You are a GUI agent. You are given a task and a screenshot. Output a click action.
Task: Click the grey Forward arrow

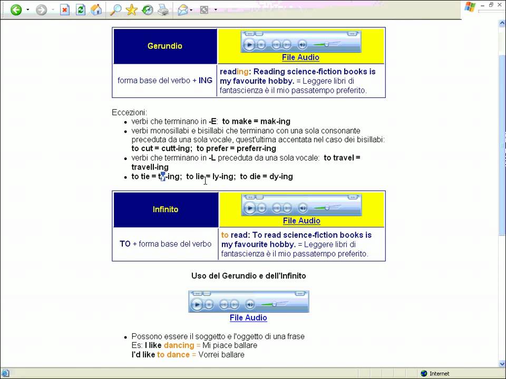(41, 9)
